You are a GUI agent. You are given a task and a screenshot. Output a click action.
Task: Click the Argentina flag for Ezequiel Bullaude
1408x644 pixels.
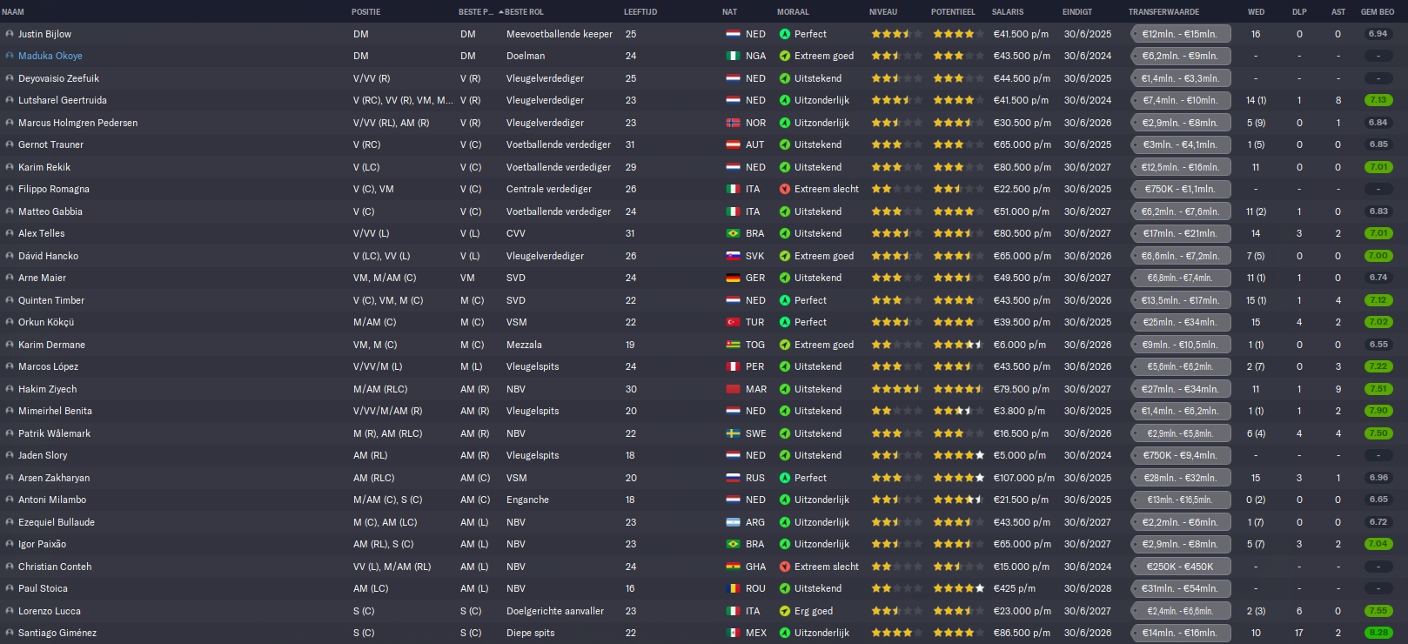pyautogui.click(x=734, y=522)
